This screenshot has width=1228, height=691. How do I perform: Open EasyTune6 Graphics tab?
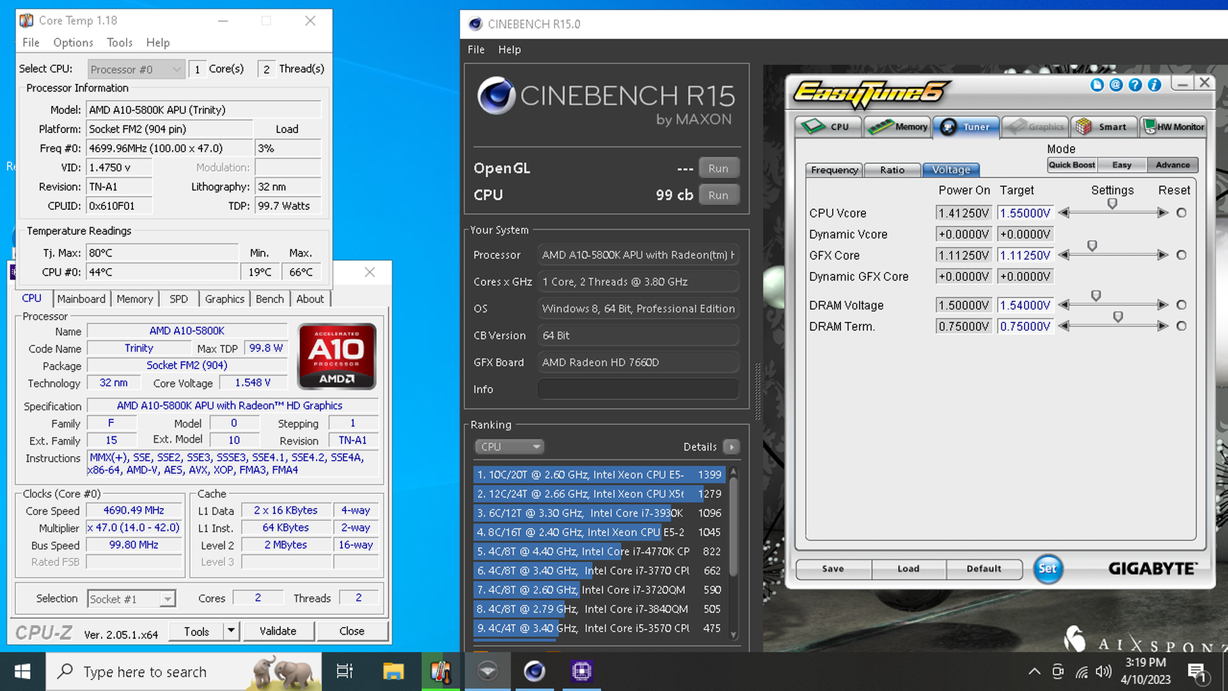tap(1035, 127)
